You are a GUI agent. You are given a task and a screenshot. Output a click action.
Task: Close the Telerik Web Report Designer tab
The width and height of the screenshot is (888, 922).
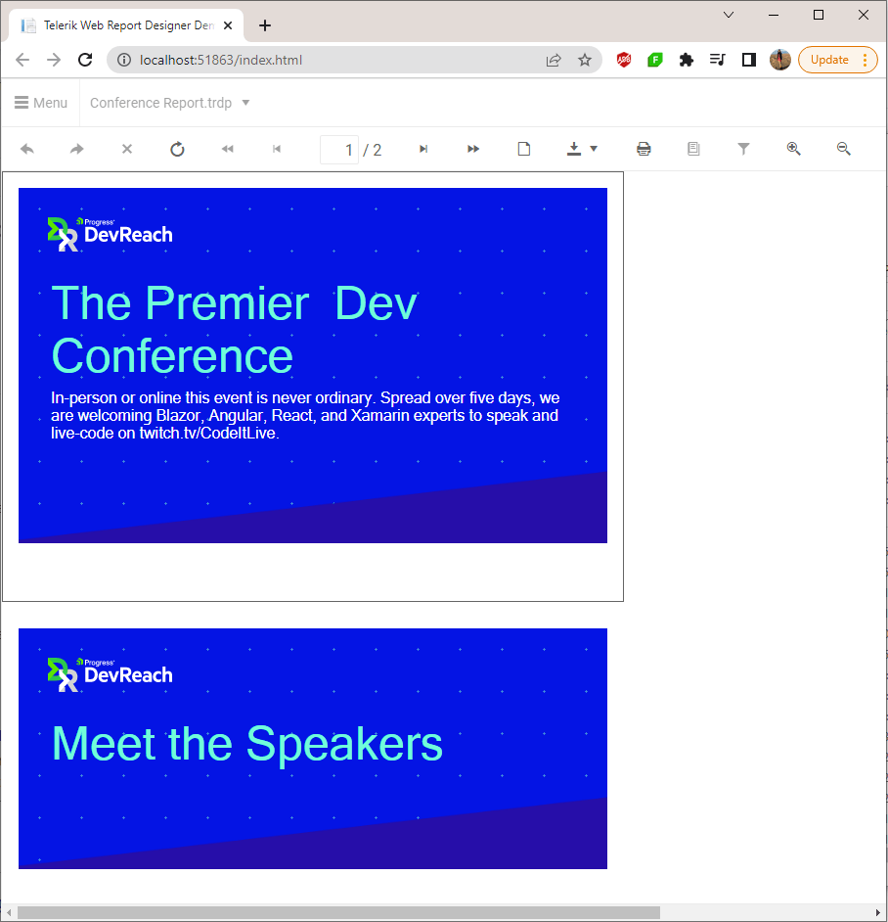pos(228,25)
